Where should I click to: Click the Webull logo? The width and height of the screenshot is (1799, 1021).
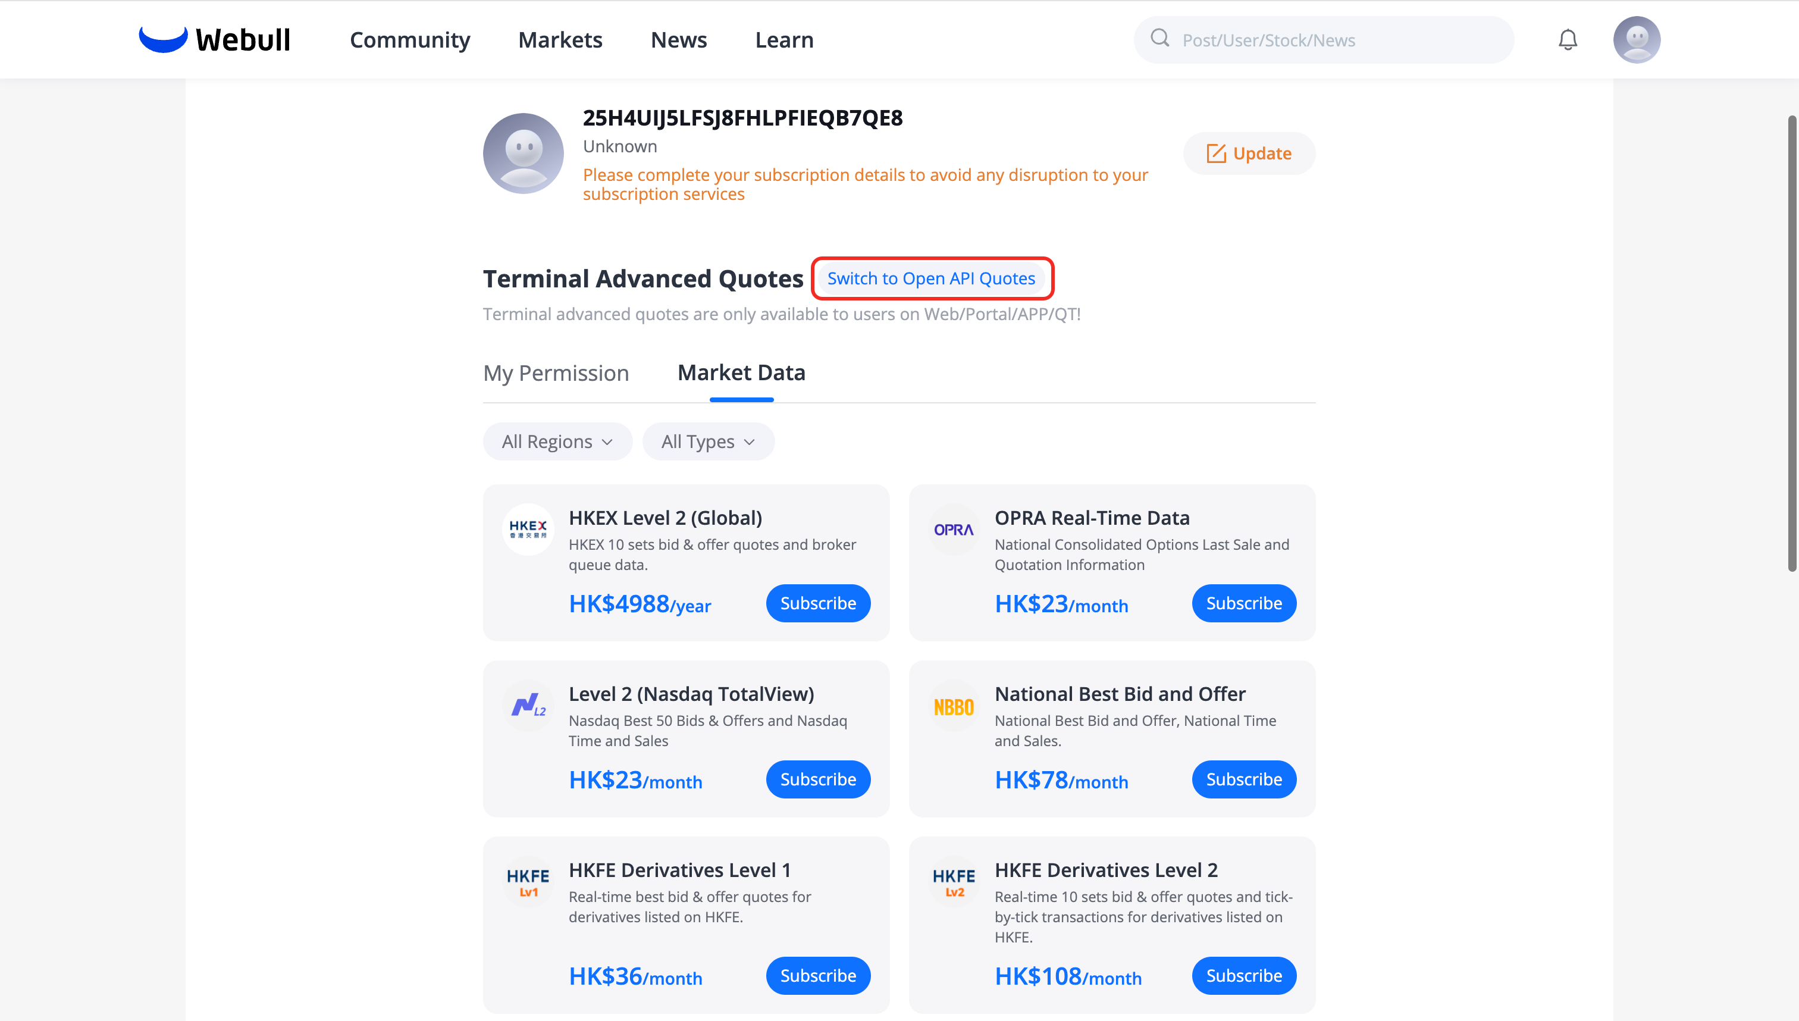point(215,39)
